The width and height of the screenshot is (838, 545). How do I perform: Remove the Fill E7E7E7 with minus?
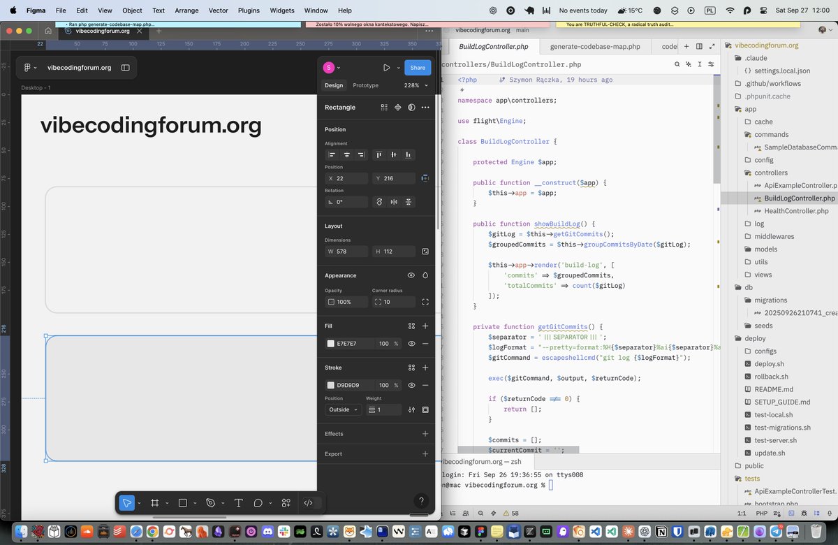425,344
